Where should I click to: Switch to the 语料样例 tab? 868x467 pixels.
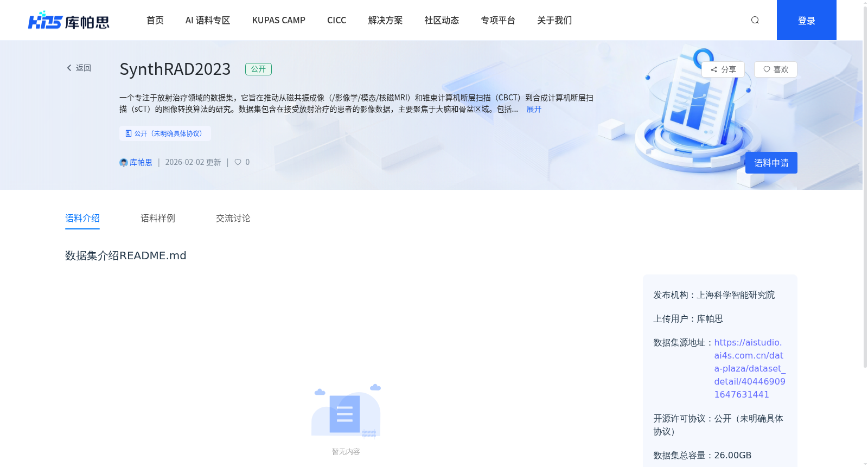[158, 218]
